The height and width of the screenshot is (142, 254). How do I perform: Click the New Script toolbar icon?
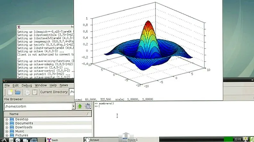coord(10,92)
